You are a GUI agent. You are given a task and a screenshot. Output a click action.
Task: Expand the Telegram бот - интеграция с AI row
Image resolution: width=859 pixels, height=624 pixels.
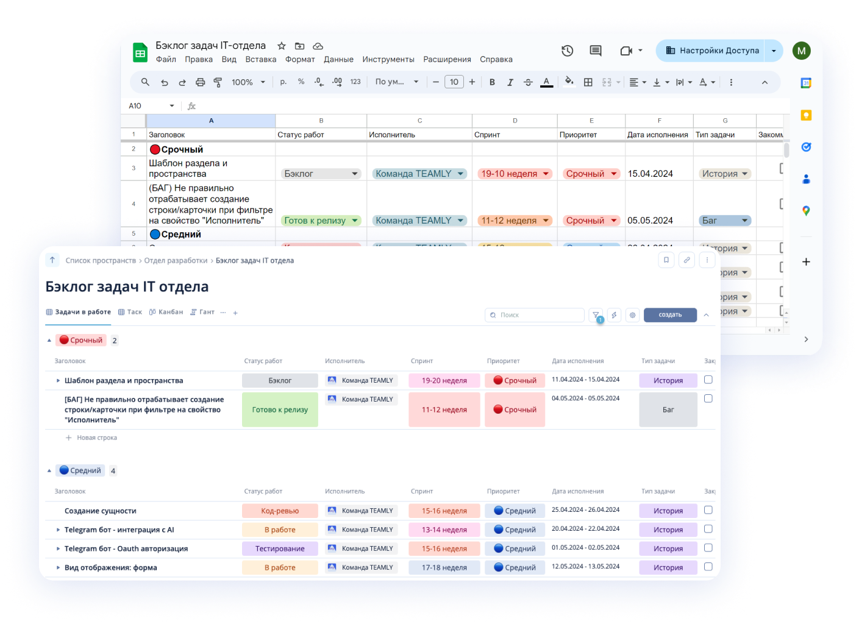coord(59,530)
